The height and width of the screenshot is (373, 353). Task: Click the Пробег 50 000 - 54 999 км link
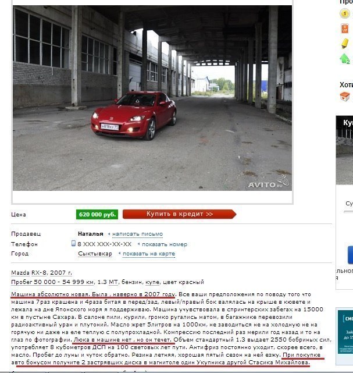pos(52,282)
